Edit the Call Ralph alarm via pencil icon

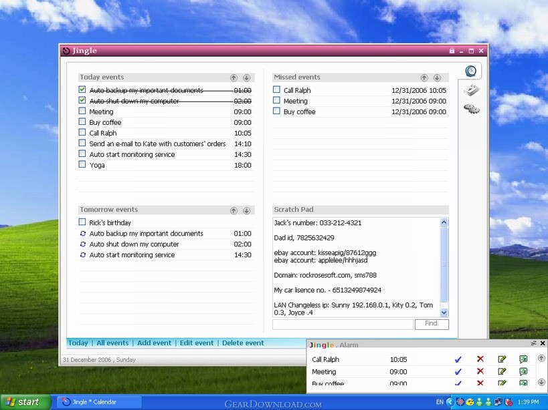pos(502,359)
